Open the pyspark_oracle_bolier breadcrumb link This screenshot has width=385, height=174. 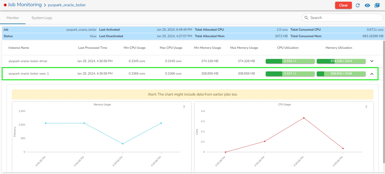point(67,5)
